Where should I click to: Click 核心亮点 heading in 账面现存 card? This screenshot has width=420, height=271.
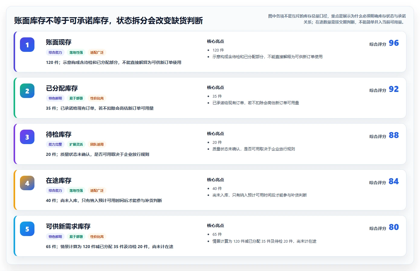pos(215,42)
